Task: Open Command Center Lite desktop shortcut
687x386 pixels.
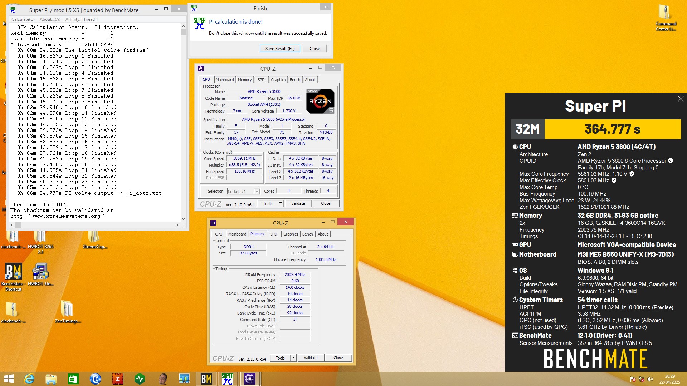Action: pyautogui.click(x=666, y=18)
